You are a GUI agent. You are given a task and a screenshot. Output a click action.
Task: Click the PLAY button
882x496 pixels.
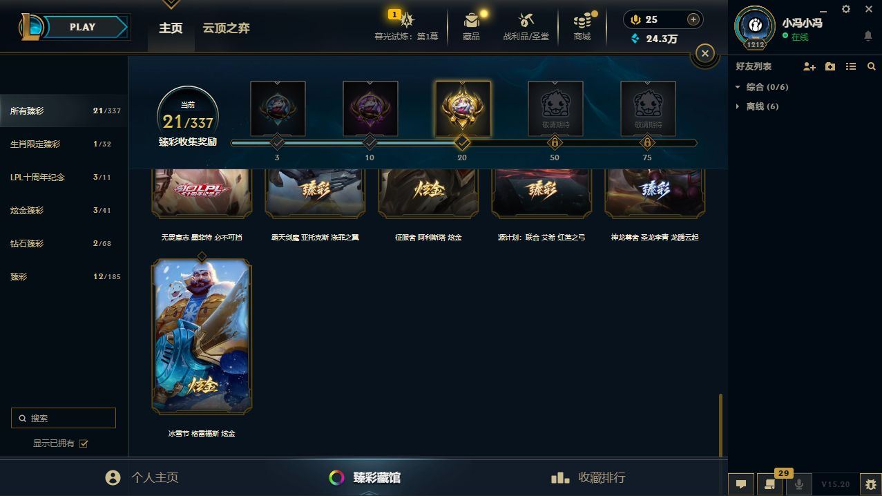pos(83,27)
